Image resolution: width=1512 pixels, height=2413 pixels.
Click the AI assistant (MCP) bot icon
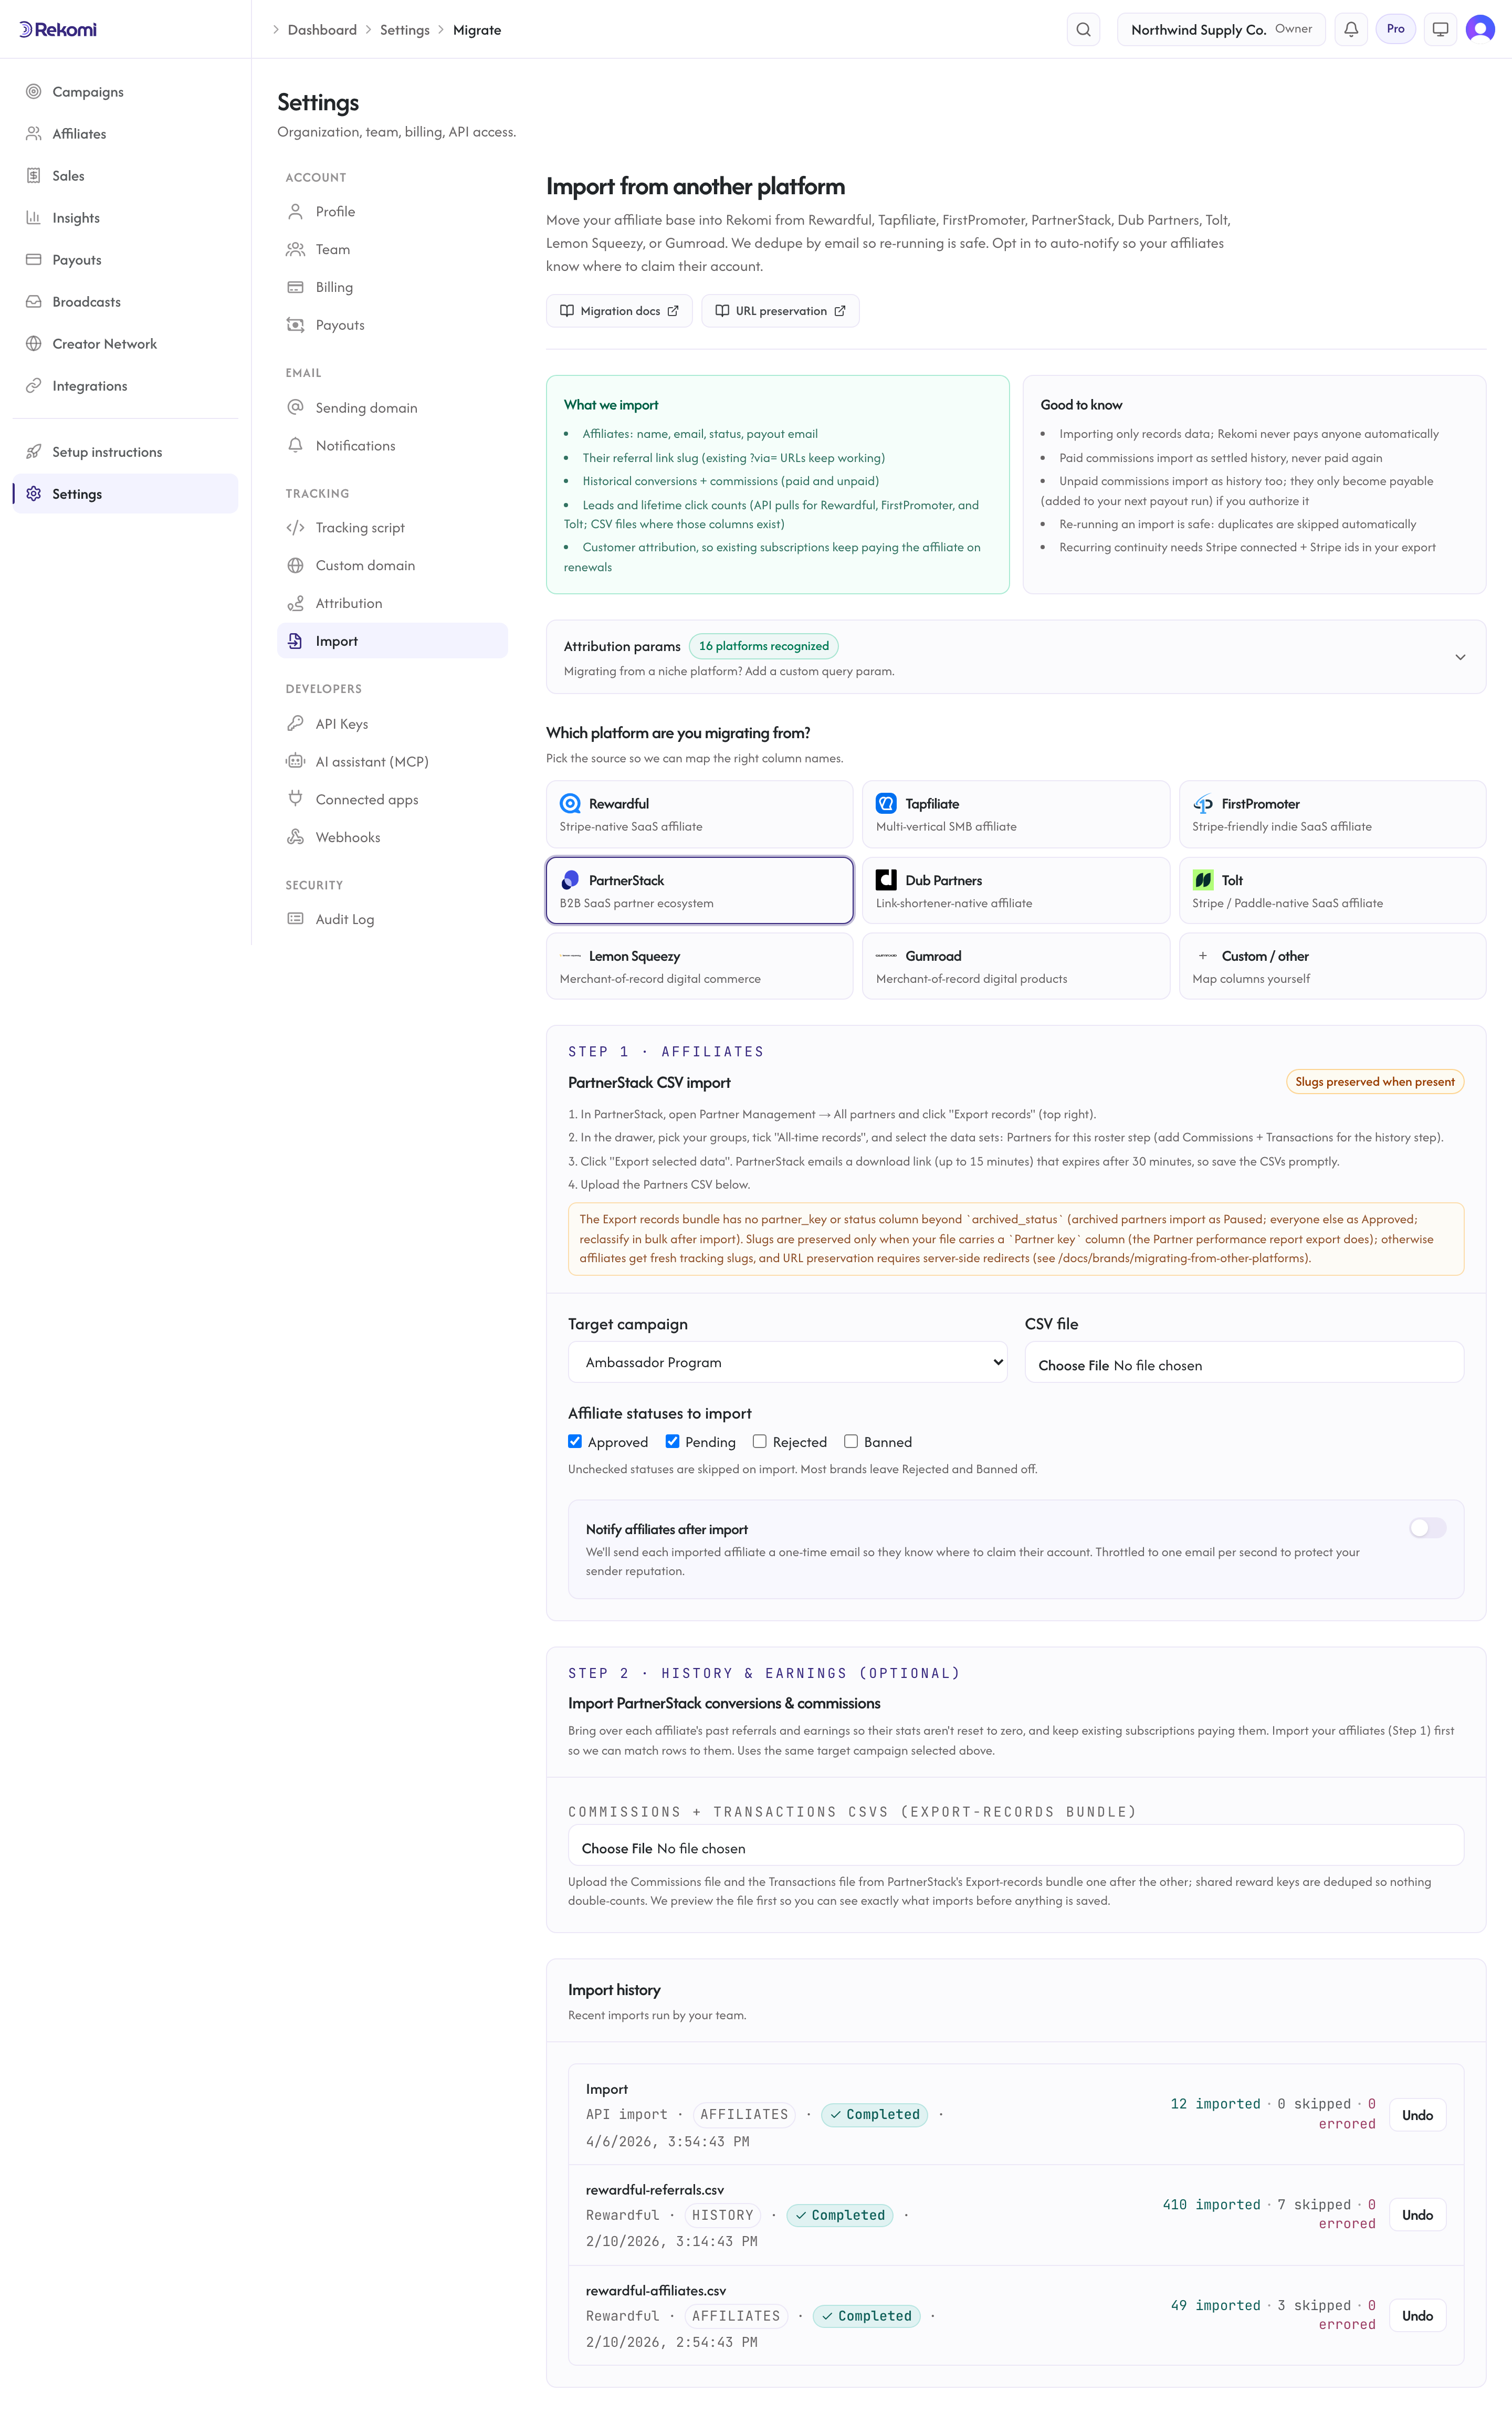coord(295,762)
